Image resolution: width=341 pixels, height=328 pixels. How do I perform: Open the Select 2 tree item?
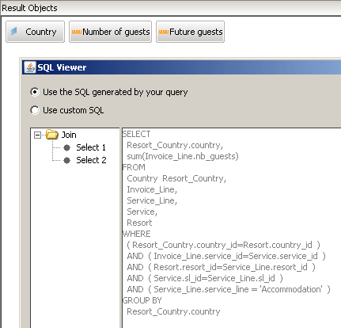(91, 160)
